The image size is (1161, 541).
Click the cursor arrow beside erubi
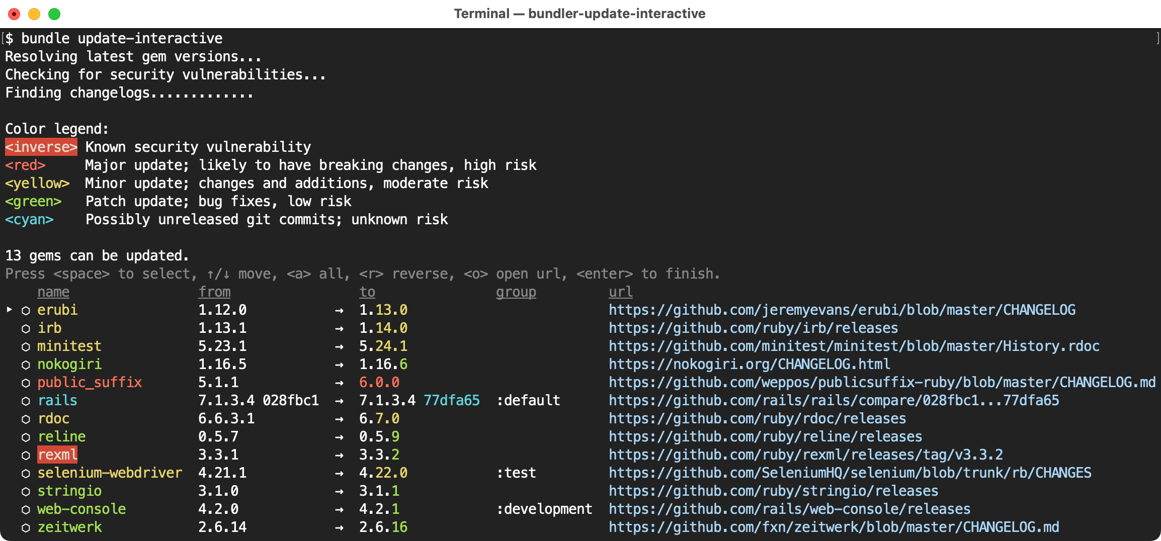[9, 310]
